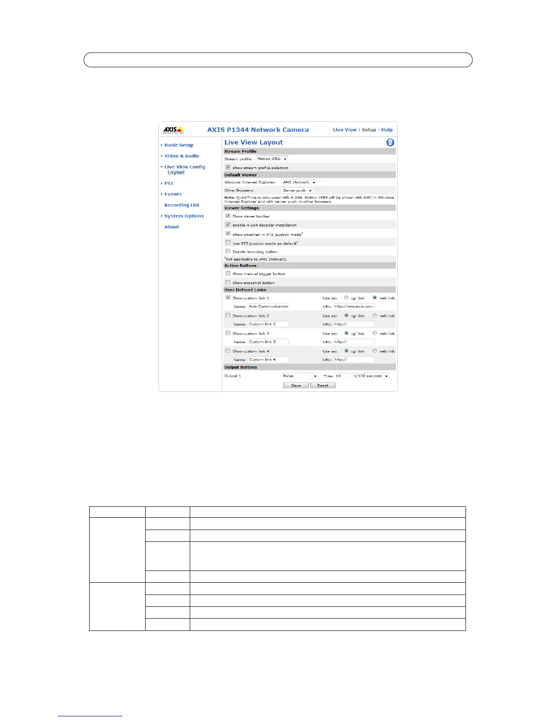Select web link radio for custom link 1
Viewport: 557px width, 720px height.
375,298
